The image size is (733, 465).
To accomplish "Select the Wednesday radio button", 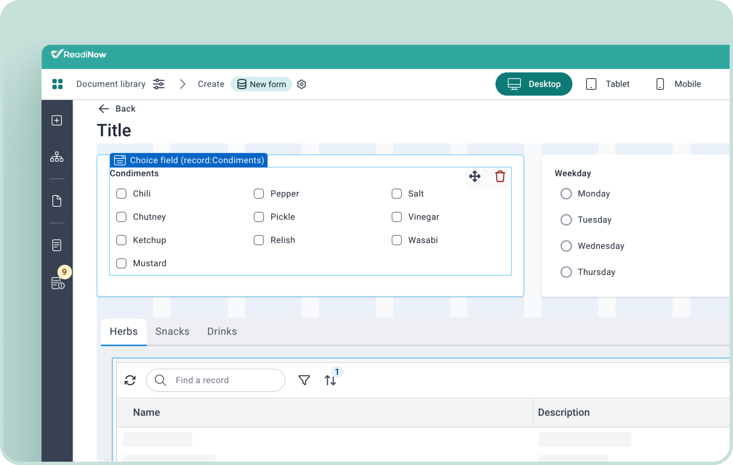I will [x=566, y=246].
